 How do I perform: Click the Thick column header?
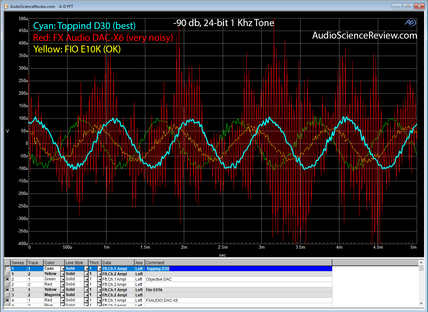[95, 263]
